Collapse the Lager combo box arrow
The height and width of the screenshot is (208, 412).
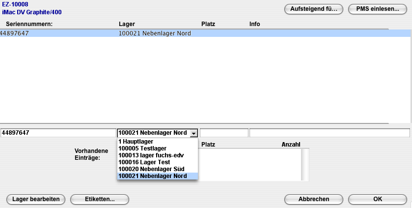tap(193, 133)
